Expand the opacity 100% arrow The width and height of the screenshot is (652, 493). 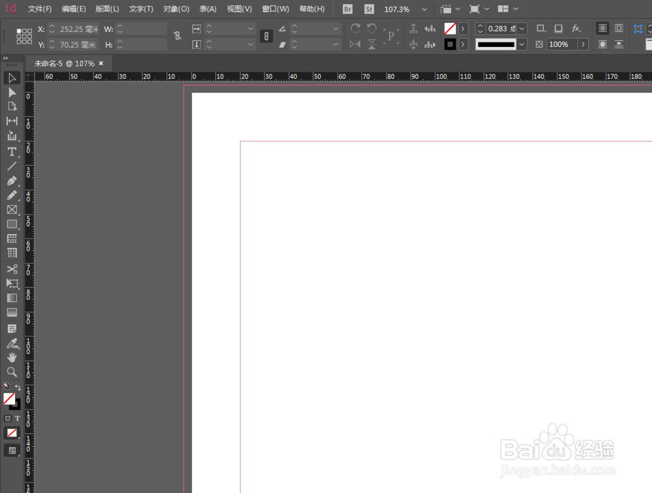[583, 44]
